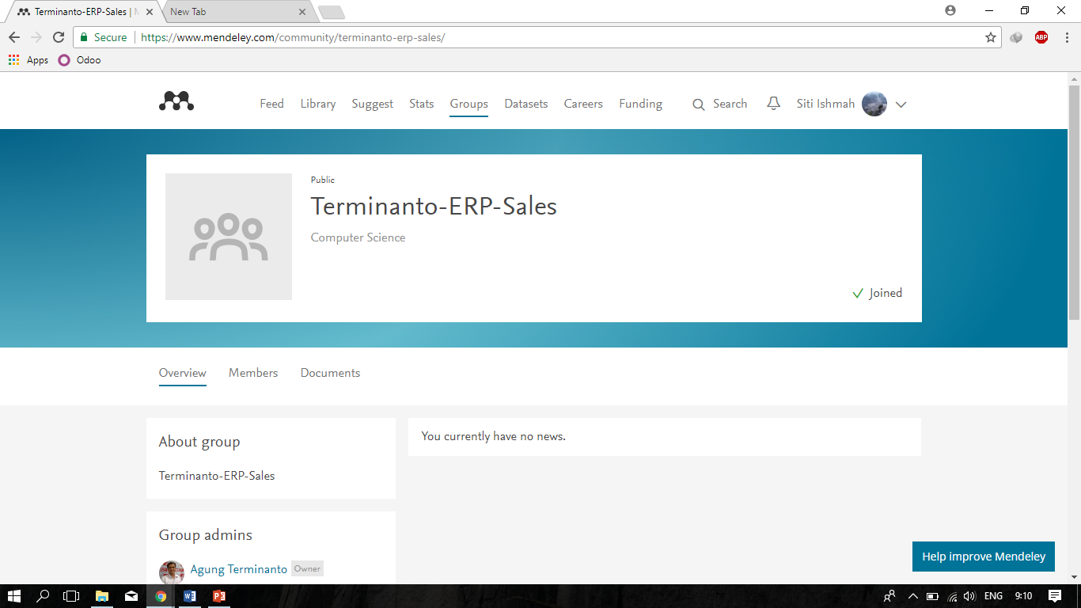Open the Suggest menu item

373,104
